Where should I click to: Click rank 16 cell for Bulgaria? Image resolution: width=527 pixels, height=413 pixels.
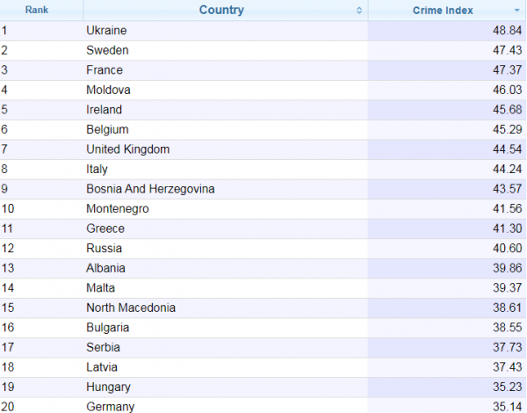41,328
